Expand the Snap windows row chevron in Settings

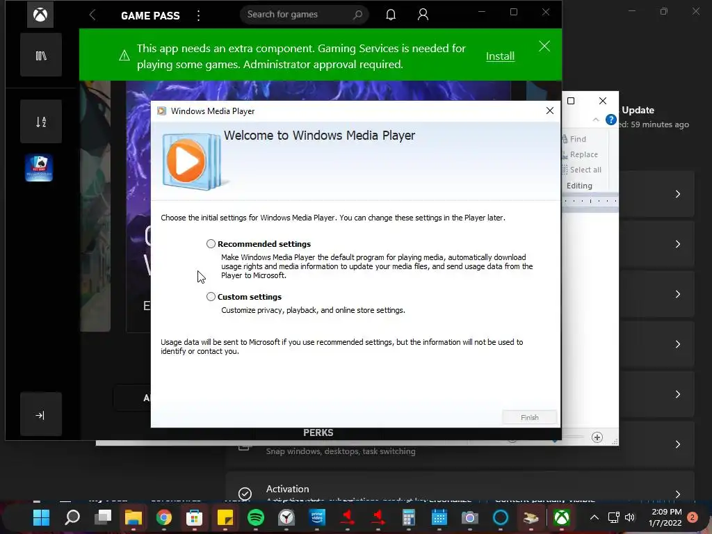(678, 444)
